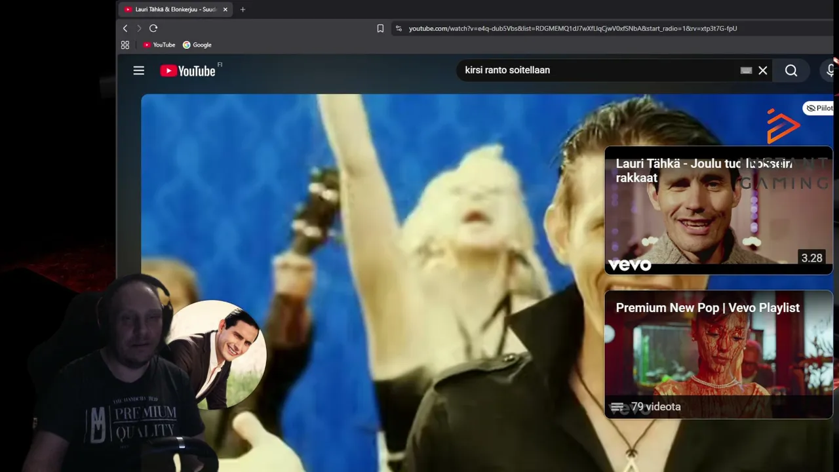Reload the current page
Viewport: 839px width, 472px height.
point(153,28)
